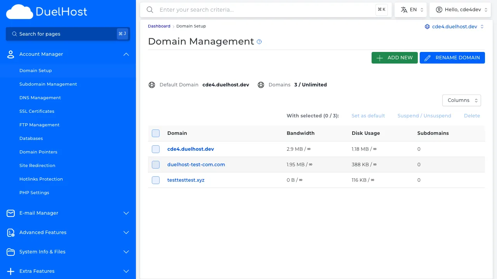Click the globe icon next to Default Domain

coord(152,84)
